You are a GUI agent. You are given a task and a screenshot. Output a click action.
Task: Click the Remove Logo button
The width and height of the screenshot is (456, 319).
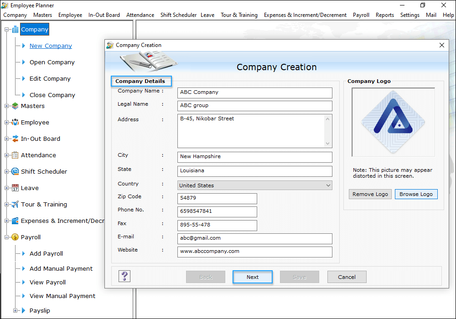[x=370, y=194]
